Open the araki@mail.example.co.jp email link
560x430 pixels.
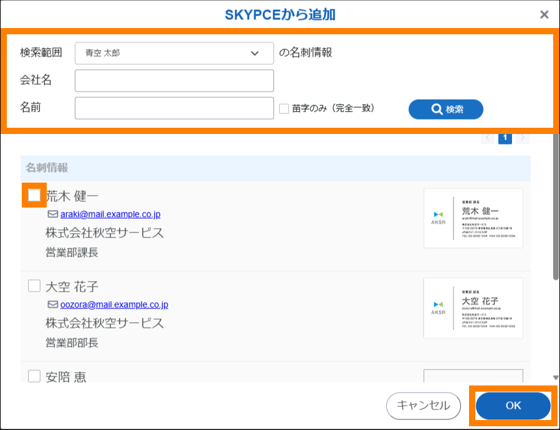[x=110, y=214]
